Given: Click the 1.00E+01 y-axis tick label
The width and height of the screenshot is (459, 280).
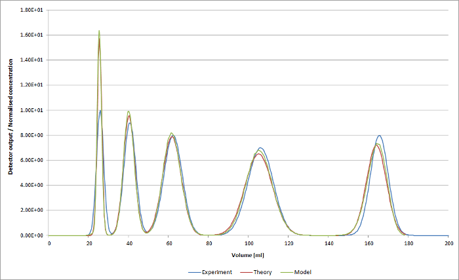Looking at the screenshot, I should (x=33, y=110).
